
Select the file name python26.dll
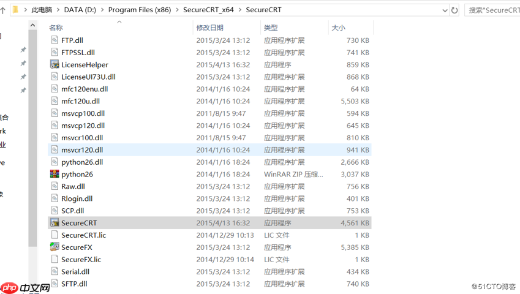coord(82,162)
